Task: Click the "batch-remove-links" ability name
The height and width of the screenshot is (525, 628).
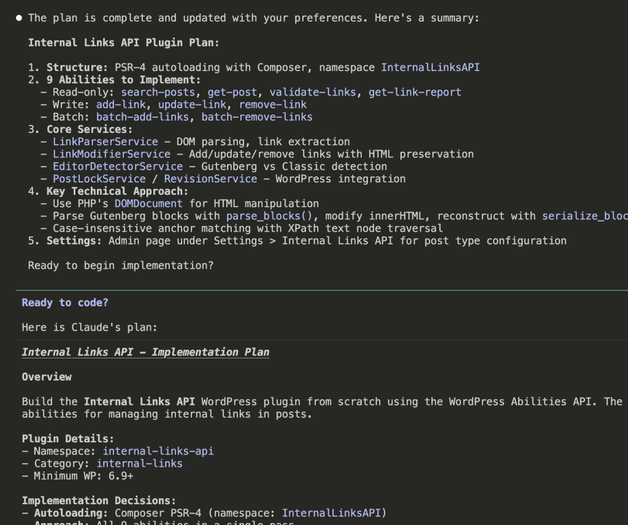Action: pos(257,116)
